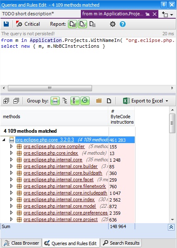The image size is (177, 248).
Task: Toggle the Critical rule flag
Action: coord(28,24)
